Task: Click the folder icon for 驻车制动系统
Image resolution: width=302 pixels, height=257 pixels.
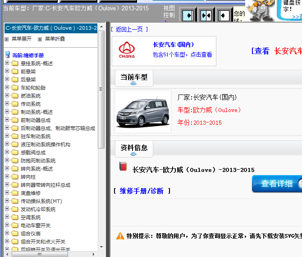Action: (x=15, y=136)
